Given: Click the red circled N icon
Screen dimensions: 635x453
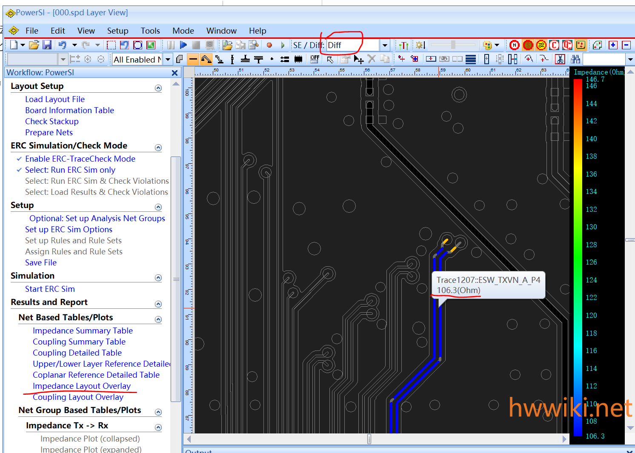Looking at the screenshot, I should coord(514,45).
